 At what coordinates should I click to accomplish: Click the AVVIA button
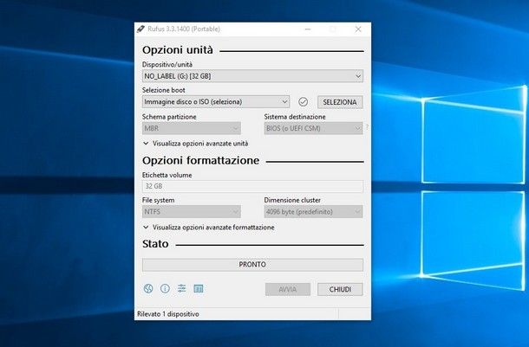click(288, 289)
